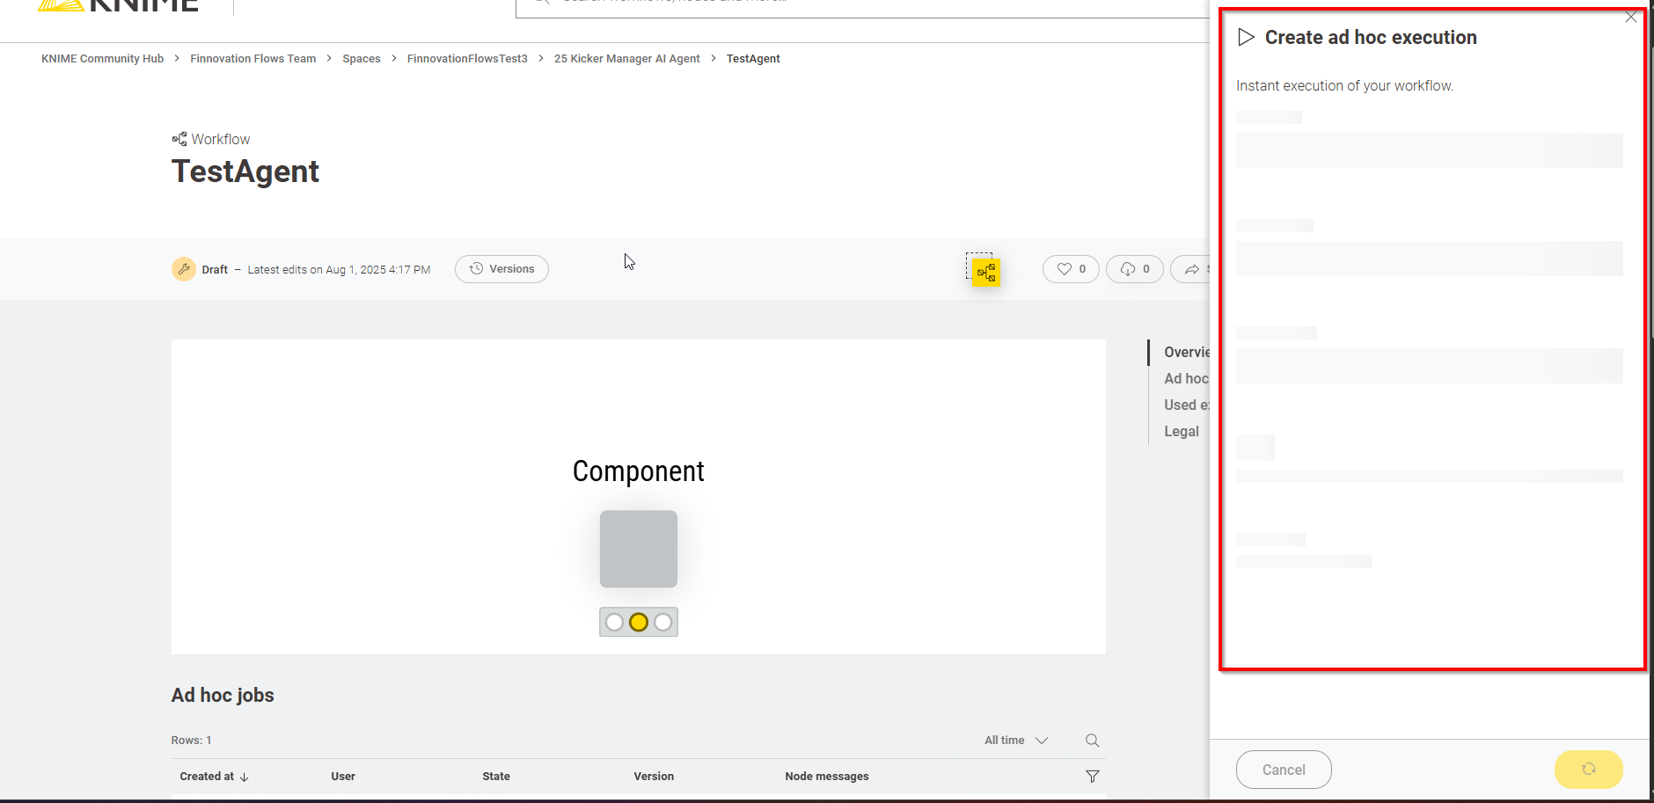Click the State column header
This screenshot has height=803, width=1654.
[x=496, y=777]
